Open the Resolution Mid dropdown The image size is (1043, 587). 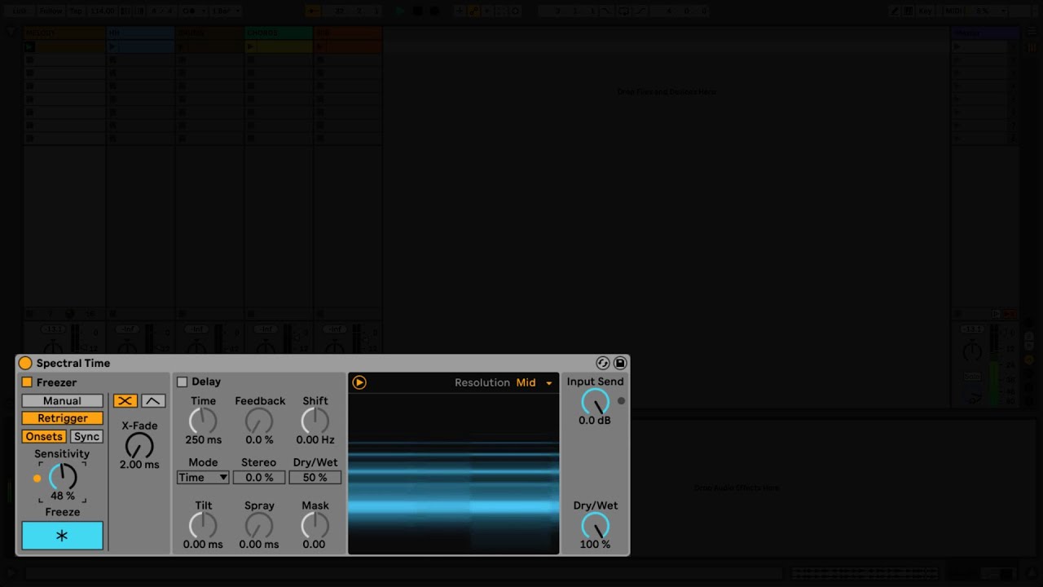535,382
